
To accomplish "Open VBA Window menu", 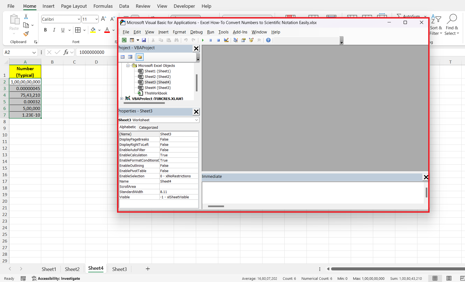I will [x=259, y=32].
